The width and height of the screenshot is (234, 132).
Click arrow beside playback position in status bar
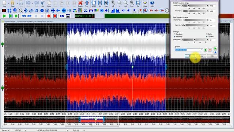click(x=84, y=131)
